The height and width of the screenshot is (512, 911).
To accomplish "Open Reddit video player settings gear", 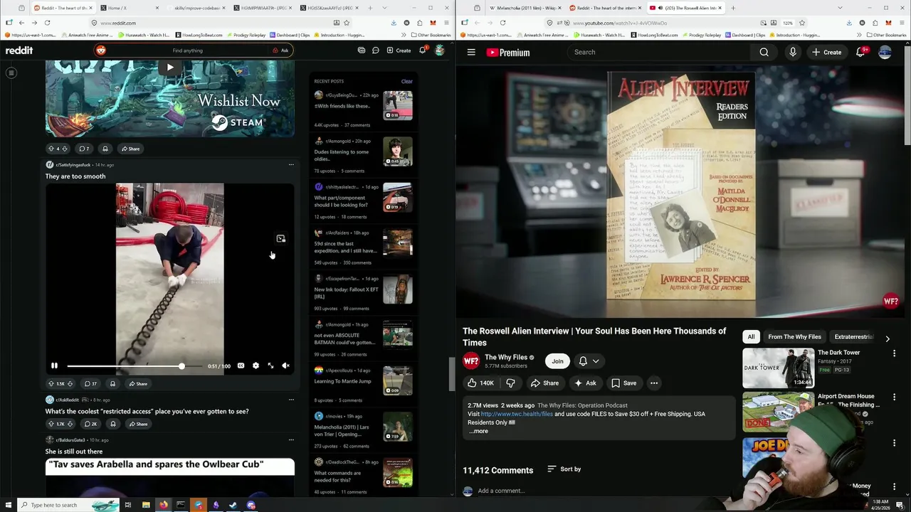I will click(256, 366).
